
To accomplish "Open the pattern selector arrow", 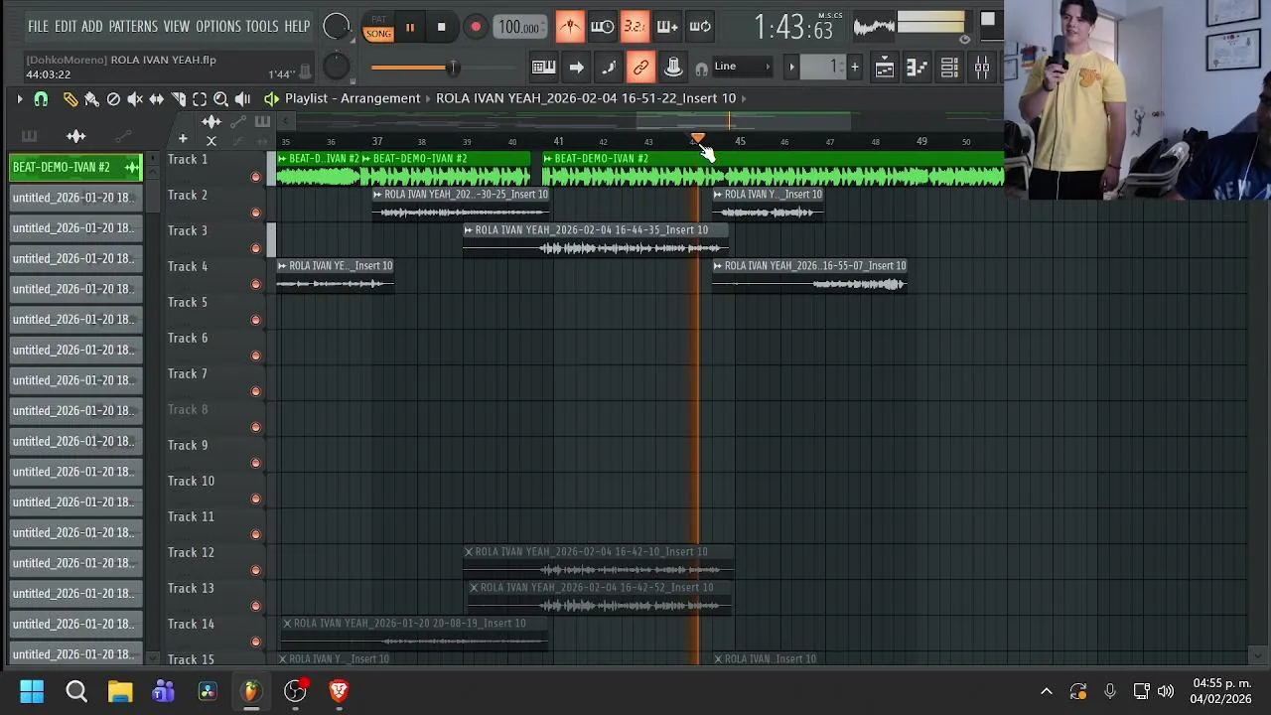I will (791, 68).
